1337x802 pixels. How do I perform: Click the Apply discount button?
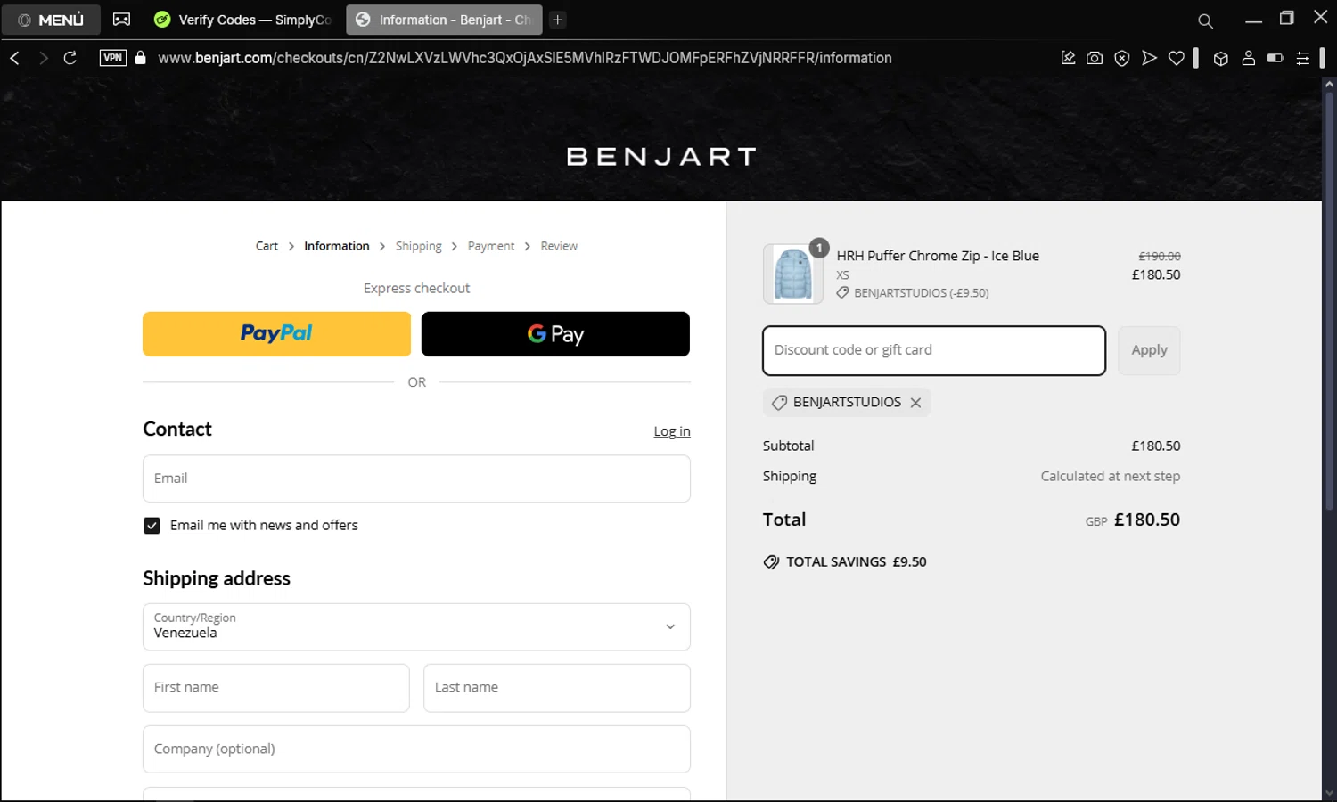tap(1149, 350)
